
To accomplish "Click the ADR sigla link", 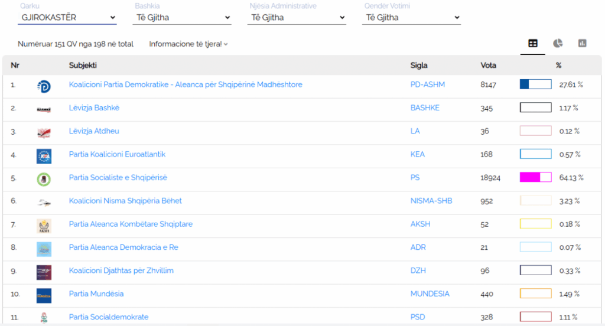I will (418, 247).
